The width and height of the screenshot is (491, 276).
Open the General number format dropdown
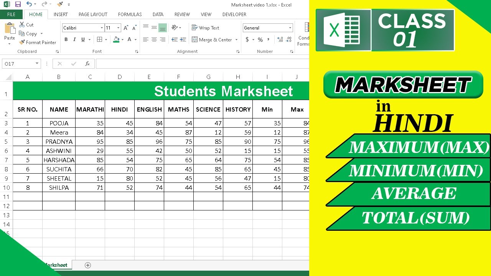[290, 28]
